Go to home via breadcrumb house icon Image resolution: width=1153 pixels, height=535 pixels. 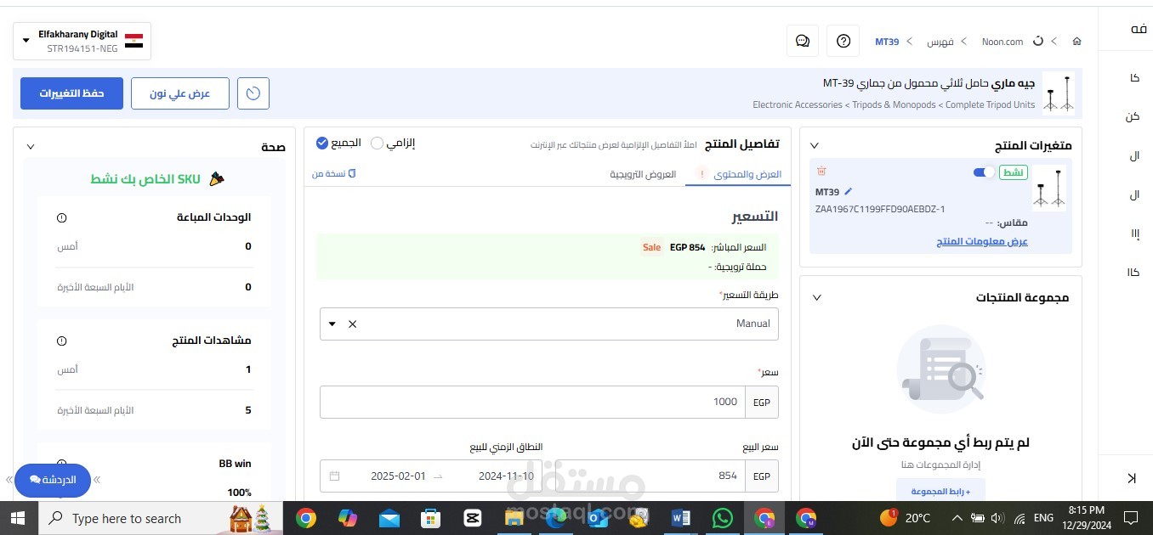[1077, 41]
